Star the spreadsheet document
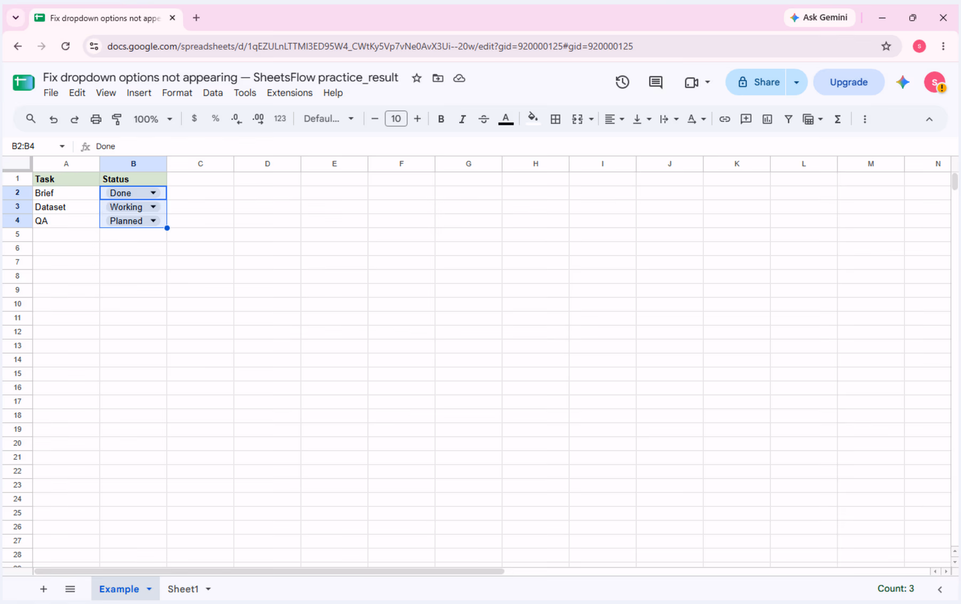Image resolution: width=961 pixels, height=604 pixels. 417,78
